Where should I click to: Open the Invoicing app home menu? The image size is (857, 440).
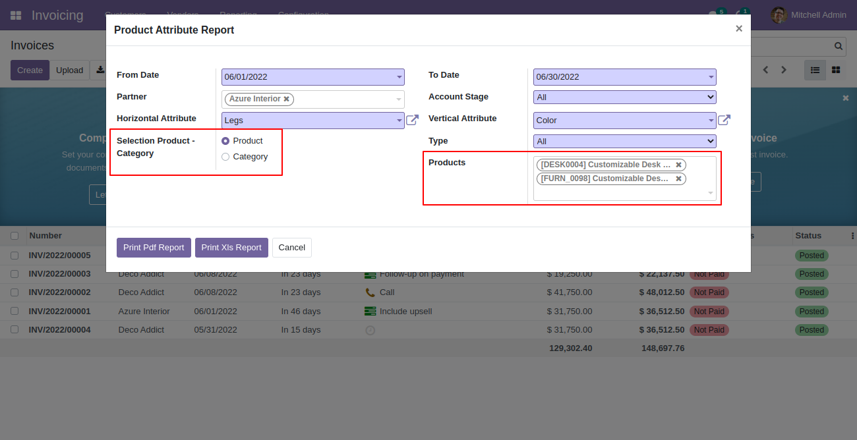57,15
